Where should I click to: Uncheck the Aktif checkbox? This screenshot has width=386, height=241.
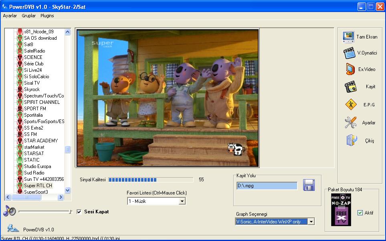click(360, 213)
